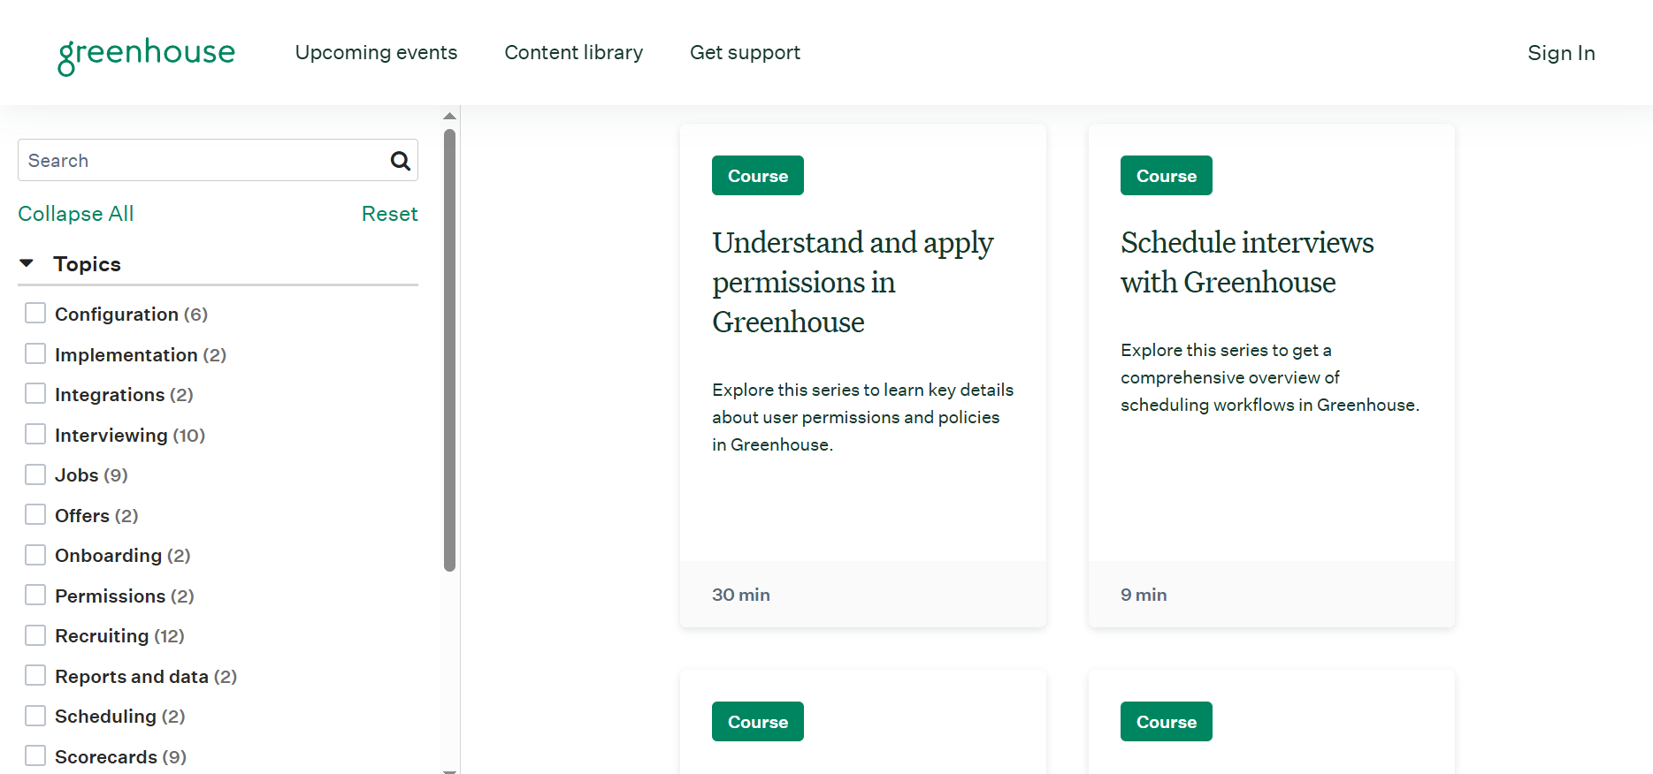Check the Configuration topic checkbox
The image size is (1653, 774).
click(x=35, y=314)
